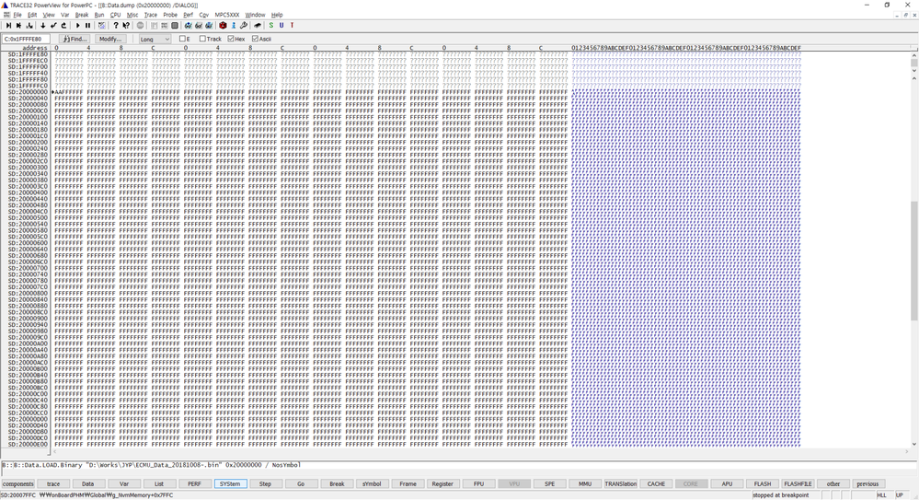Click the sYmbol softkey button
The height and width of the screenshot is (500, 919).
pos(372,484)
